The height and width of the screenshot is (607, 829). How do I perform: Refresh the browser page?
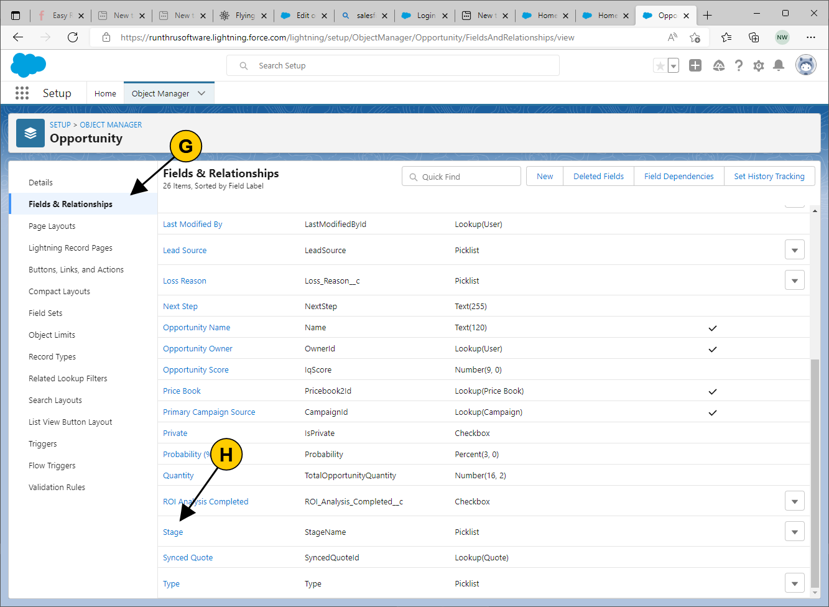coord(73,37)
